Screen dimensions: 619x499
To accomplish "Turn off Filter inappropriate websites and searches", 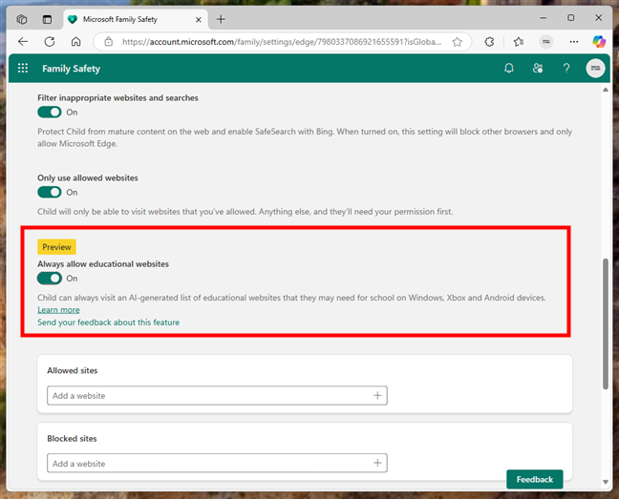I will click(x=50, y=113).
